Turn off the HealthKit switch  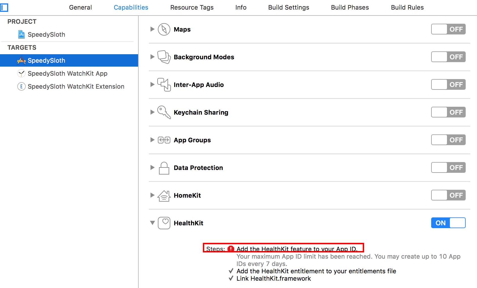pyautogui.click(x=448, y=223)
